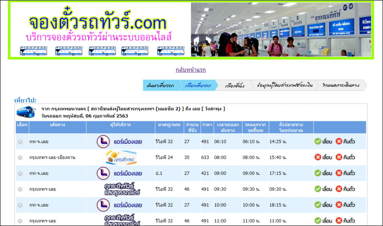Click the green เลื่อน check icon in the 11:00 row
This screenshot has height=226, width=383.
point(318,221)
